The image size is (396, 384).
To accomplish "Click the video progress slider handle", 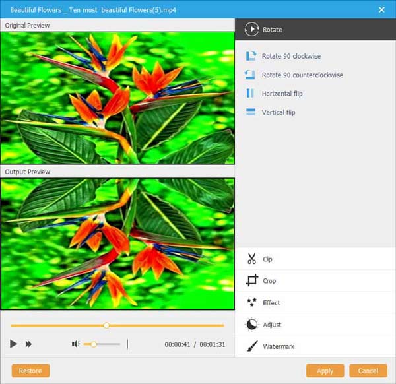I will [106, 325].
